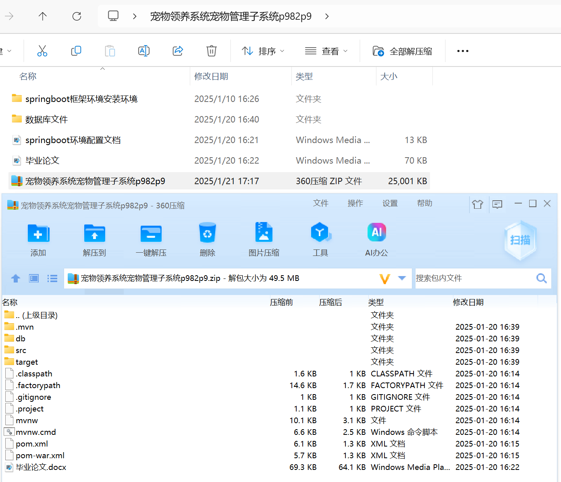Screen dimensions: 561x482
Task: Sort Explorer list by 修改日期 column
Action: pos(211,76)
